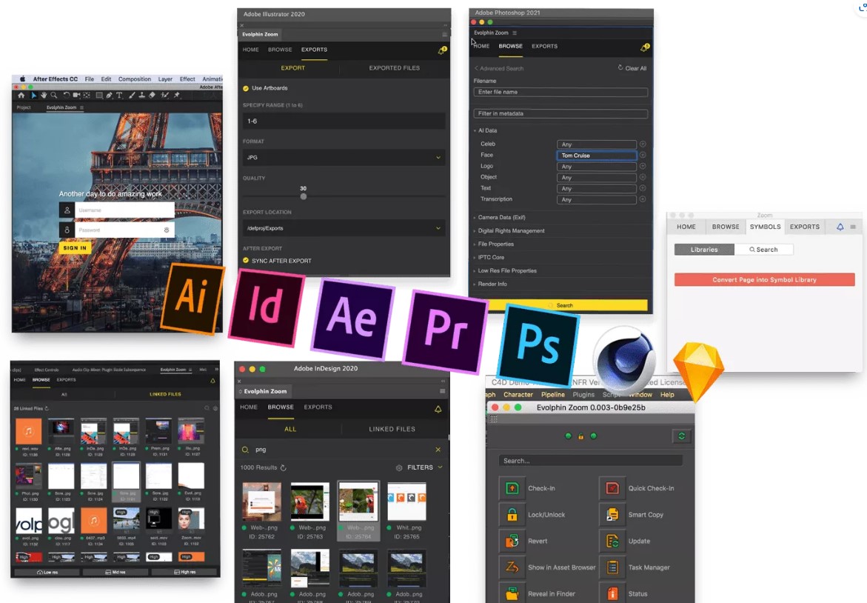Switch to Symbols tab in Sketch Zoom
Screen dimensions: 867x603
coord(766,227)
